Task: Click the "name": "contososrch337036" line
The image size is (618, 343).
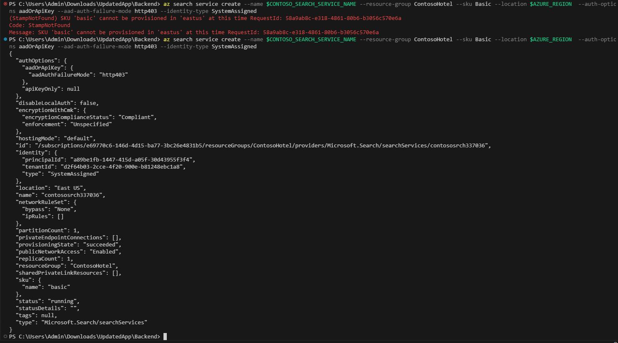Action: pyautogui.click(x=60, y=195)
